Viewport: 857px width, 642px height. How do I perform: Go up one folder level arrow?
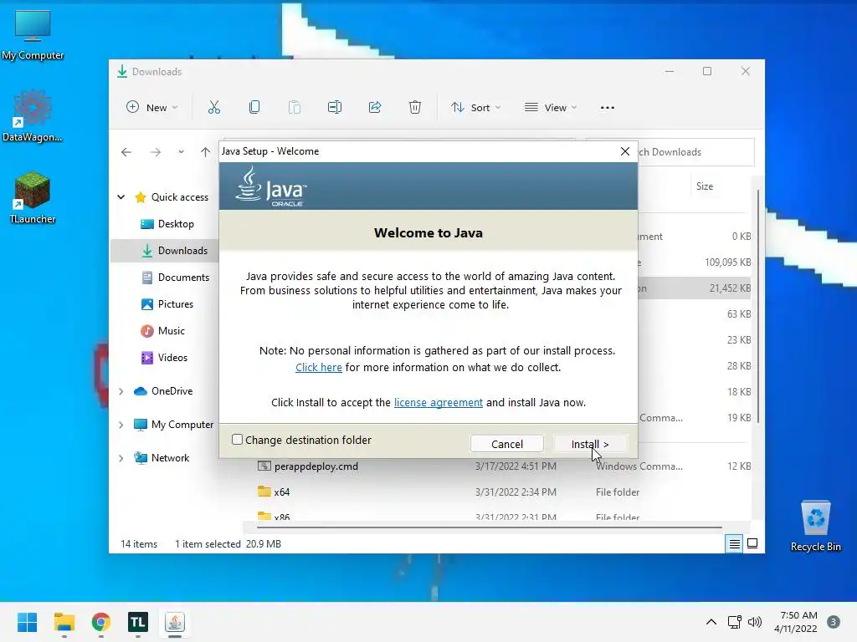205,152
